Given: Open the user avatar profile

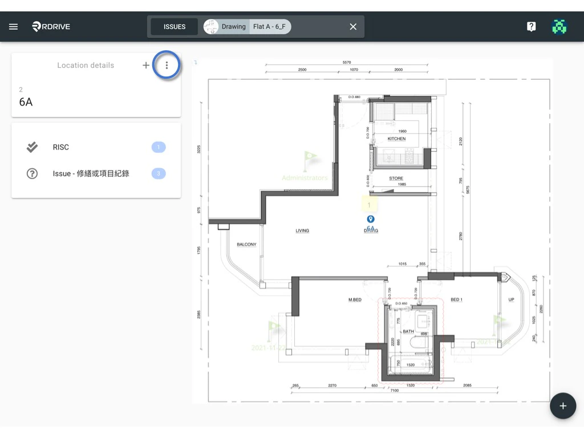Looking at the screenshot, I should click(x=559, y=26).
